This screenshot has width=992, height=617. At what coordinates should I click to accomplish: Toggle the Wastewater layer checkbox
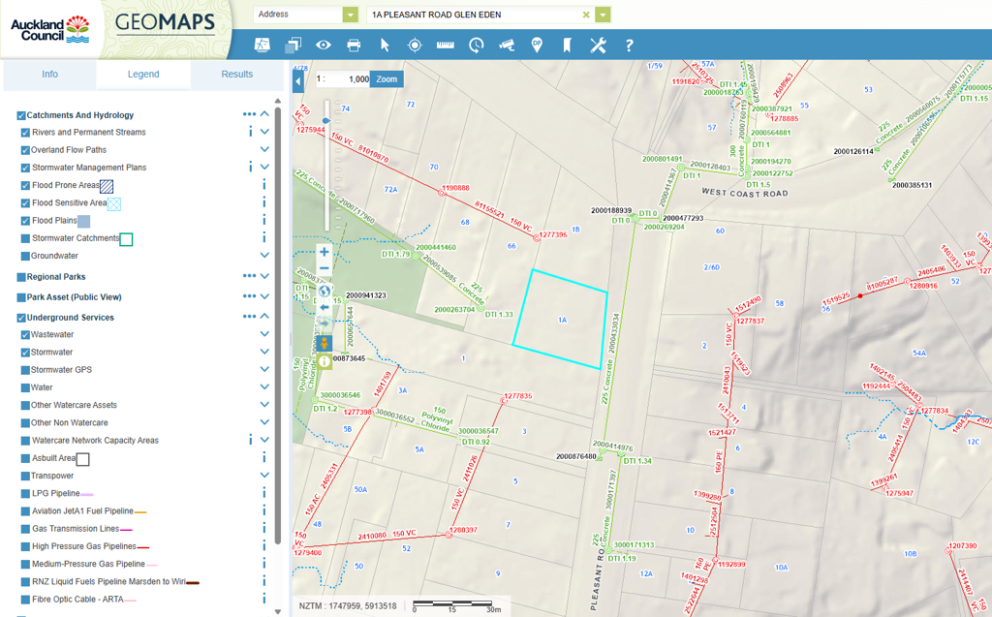coord(26,335)
